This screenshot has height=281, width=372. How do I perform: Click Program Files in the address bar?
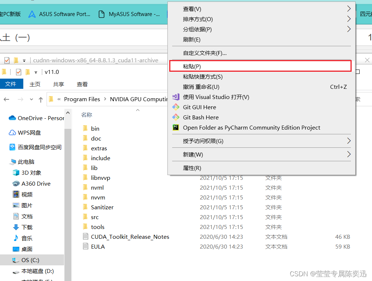click(82, 99)
